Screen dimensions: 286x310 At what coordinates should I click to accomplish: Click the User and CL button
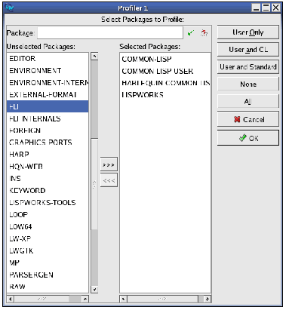pos(248,49)
